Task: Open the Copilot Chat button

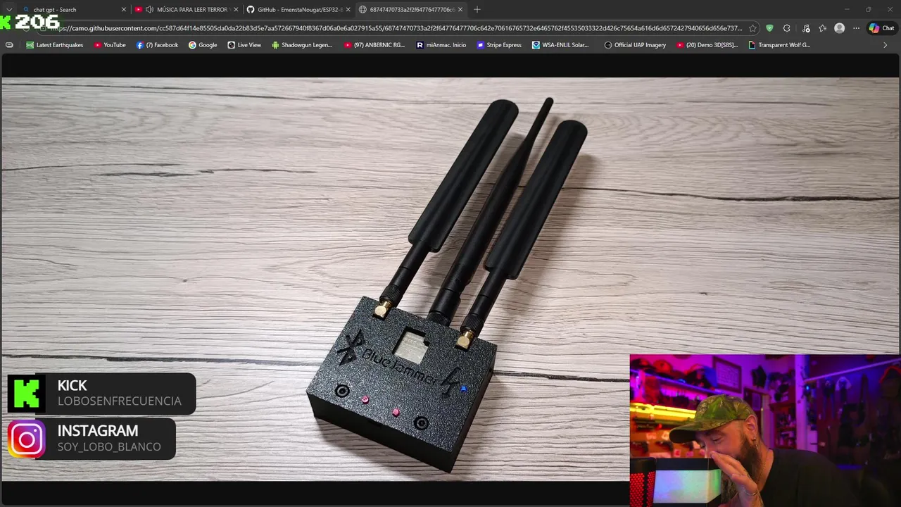Action: 881,28
